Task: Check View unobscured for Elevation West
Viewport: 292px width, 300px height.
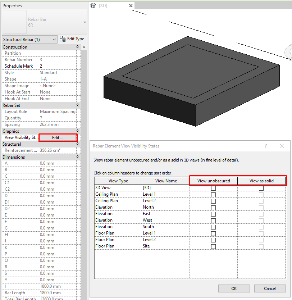Action: coord(213,221)
